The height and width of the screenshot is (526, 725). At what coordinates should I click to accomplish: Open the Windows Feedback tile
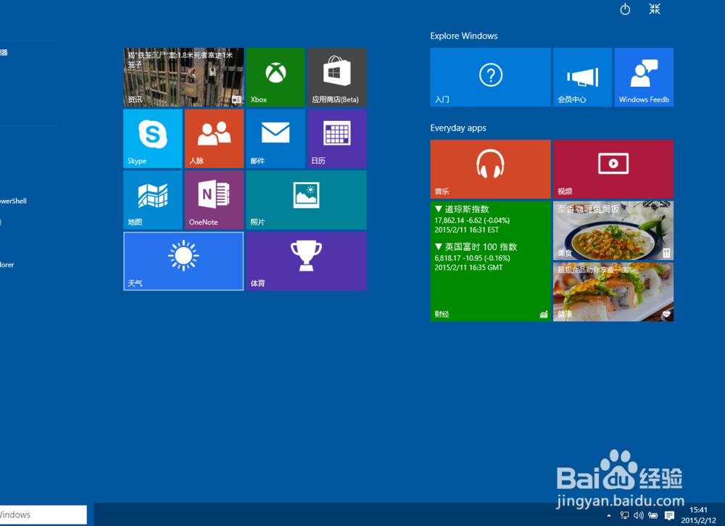tap(644, 78)
